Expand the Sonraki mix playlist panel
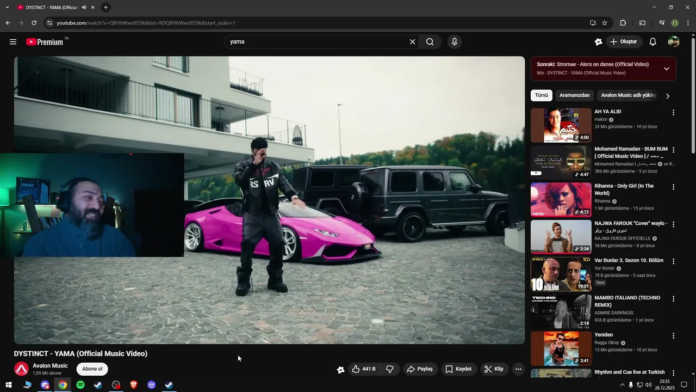The height and width of the screenshot is (392, 696). 666,69
